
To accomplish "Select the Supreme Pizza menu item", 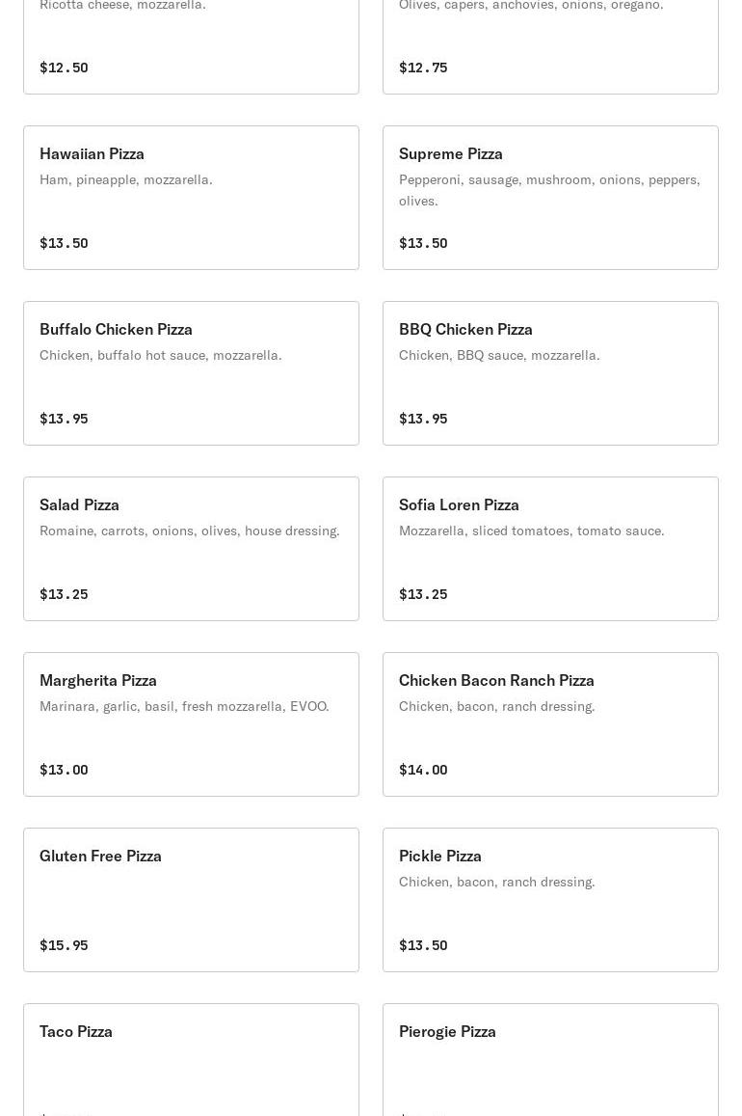I will (550, 198).
